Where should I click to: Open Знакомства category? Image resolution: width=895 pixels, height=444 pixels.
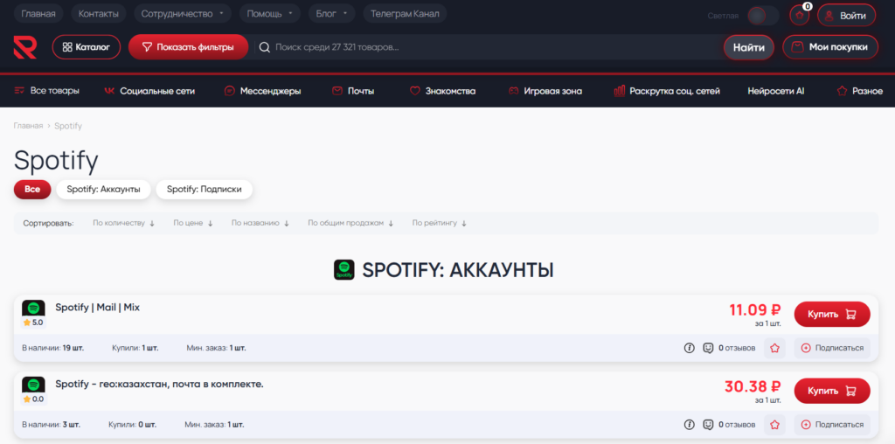[x=442, y=91]
